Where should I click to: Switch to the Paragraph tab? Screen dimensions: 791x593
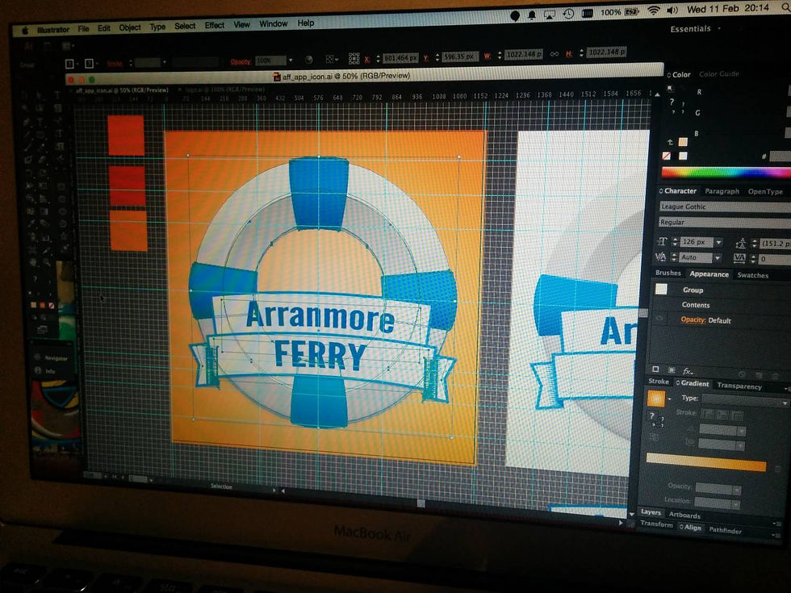(722, 191)
